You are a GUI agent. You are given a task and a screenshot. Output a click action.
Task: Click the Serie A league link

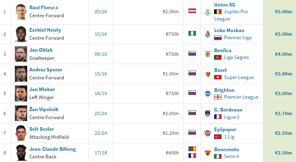coord(232,156)
